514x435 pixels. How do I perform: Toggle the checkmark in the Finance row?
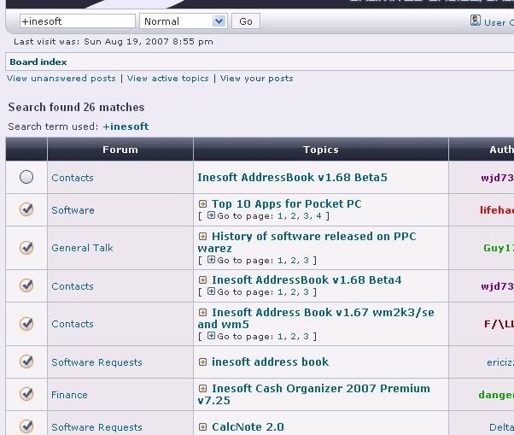click(x=26, y=395)
